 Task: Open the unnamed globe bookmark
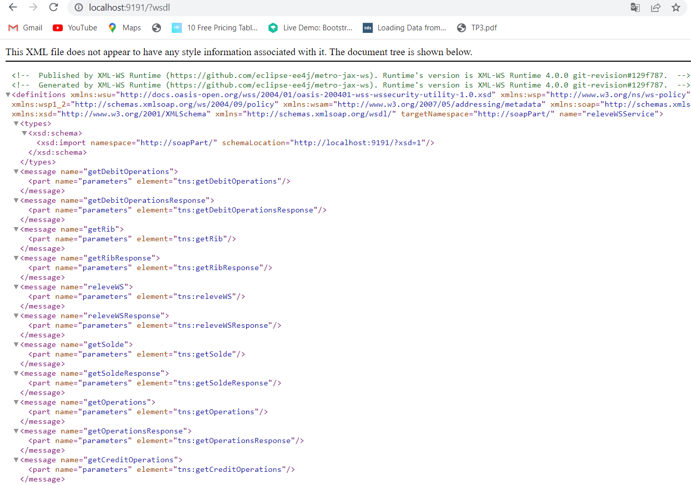[x=157, y=28]
